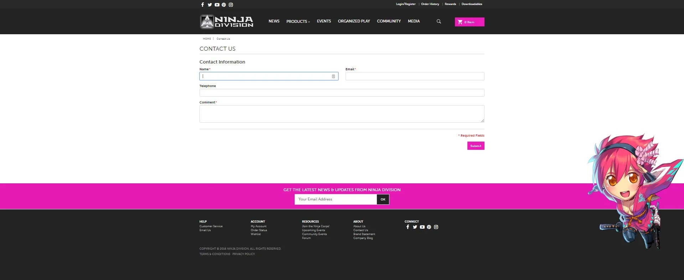Open the Terms & Conditions link
The width and height of the screenshot is (684, 280).
tap(215, 254)
